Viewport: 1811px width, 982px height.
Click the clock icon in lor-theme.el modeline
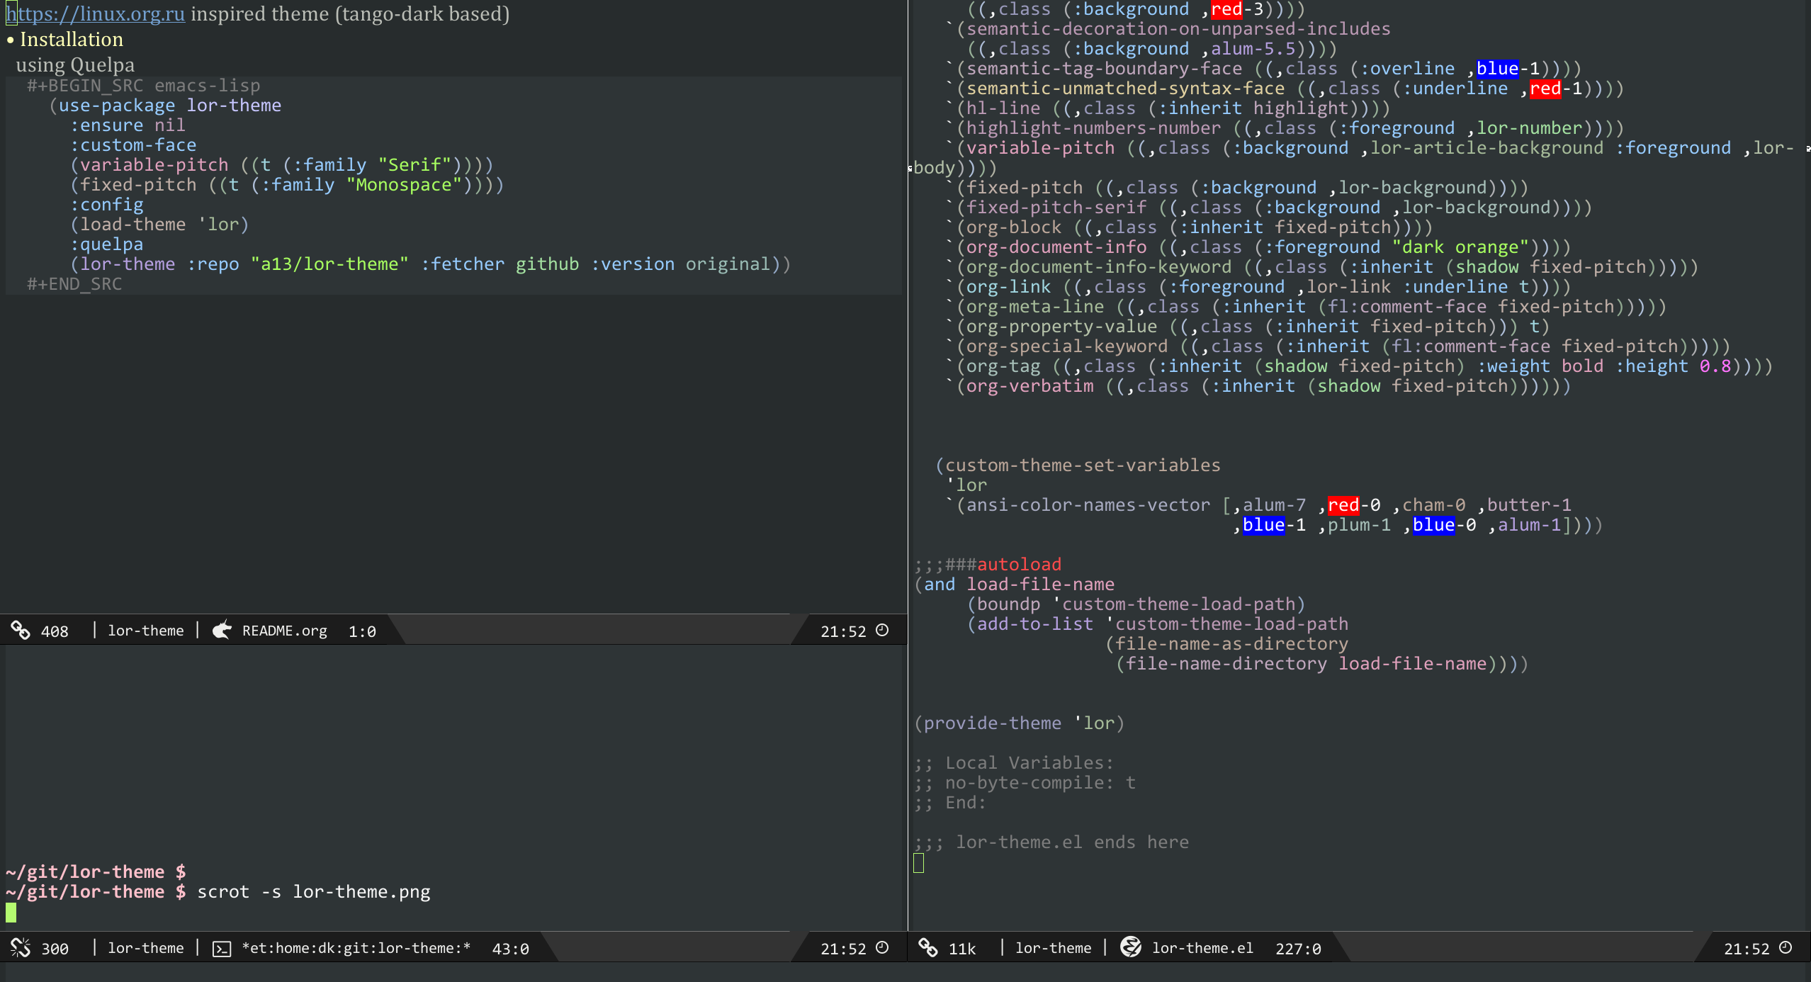[1785, 947]
